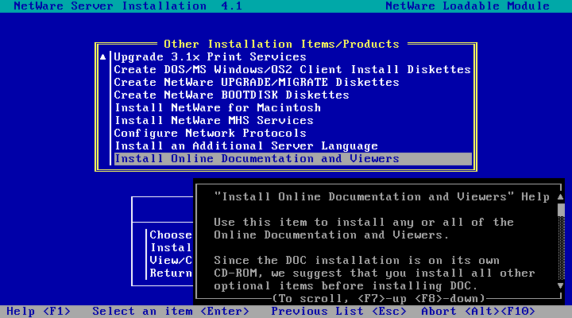Select Install NetWare for Macintosh
The image size is (572, 318).
point(218,108)
